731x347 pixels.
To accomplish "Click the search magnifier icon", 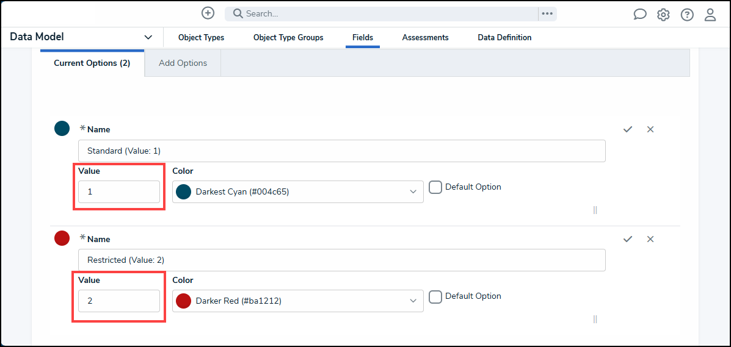I will pos(238,13).
